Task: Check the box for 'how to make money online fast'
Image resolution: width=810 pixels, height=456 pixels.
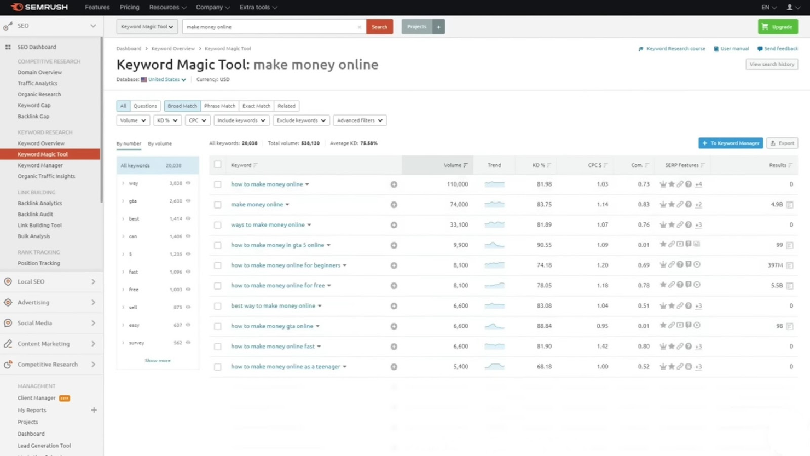Action: coord(218,347)
